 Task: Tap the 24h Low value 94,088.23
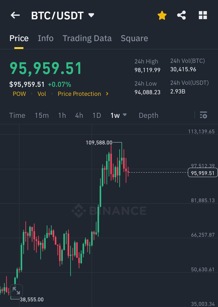[147, 92]
